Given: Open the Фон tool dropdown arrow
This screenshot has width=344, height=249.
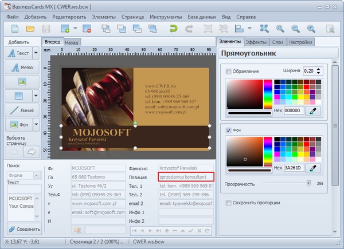Looking at the screenshot, I should [36, 124].
